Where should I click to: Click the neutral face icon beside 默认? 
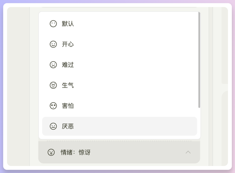[x=53, y=24]
